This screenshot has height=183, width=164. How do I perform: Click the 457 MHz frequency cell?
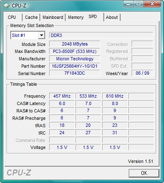point(62,96)
